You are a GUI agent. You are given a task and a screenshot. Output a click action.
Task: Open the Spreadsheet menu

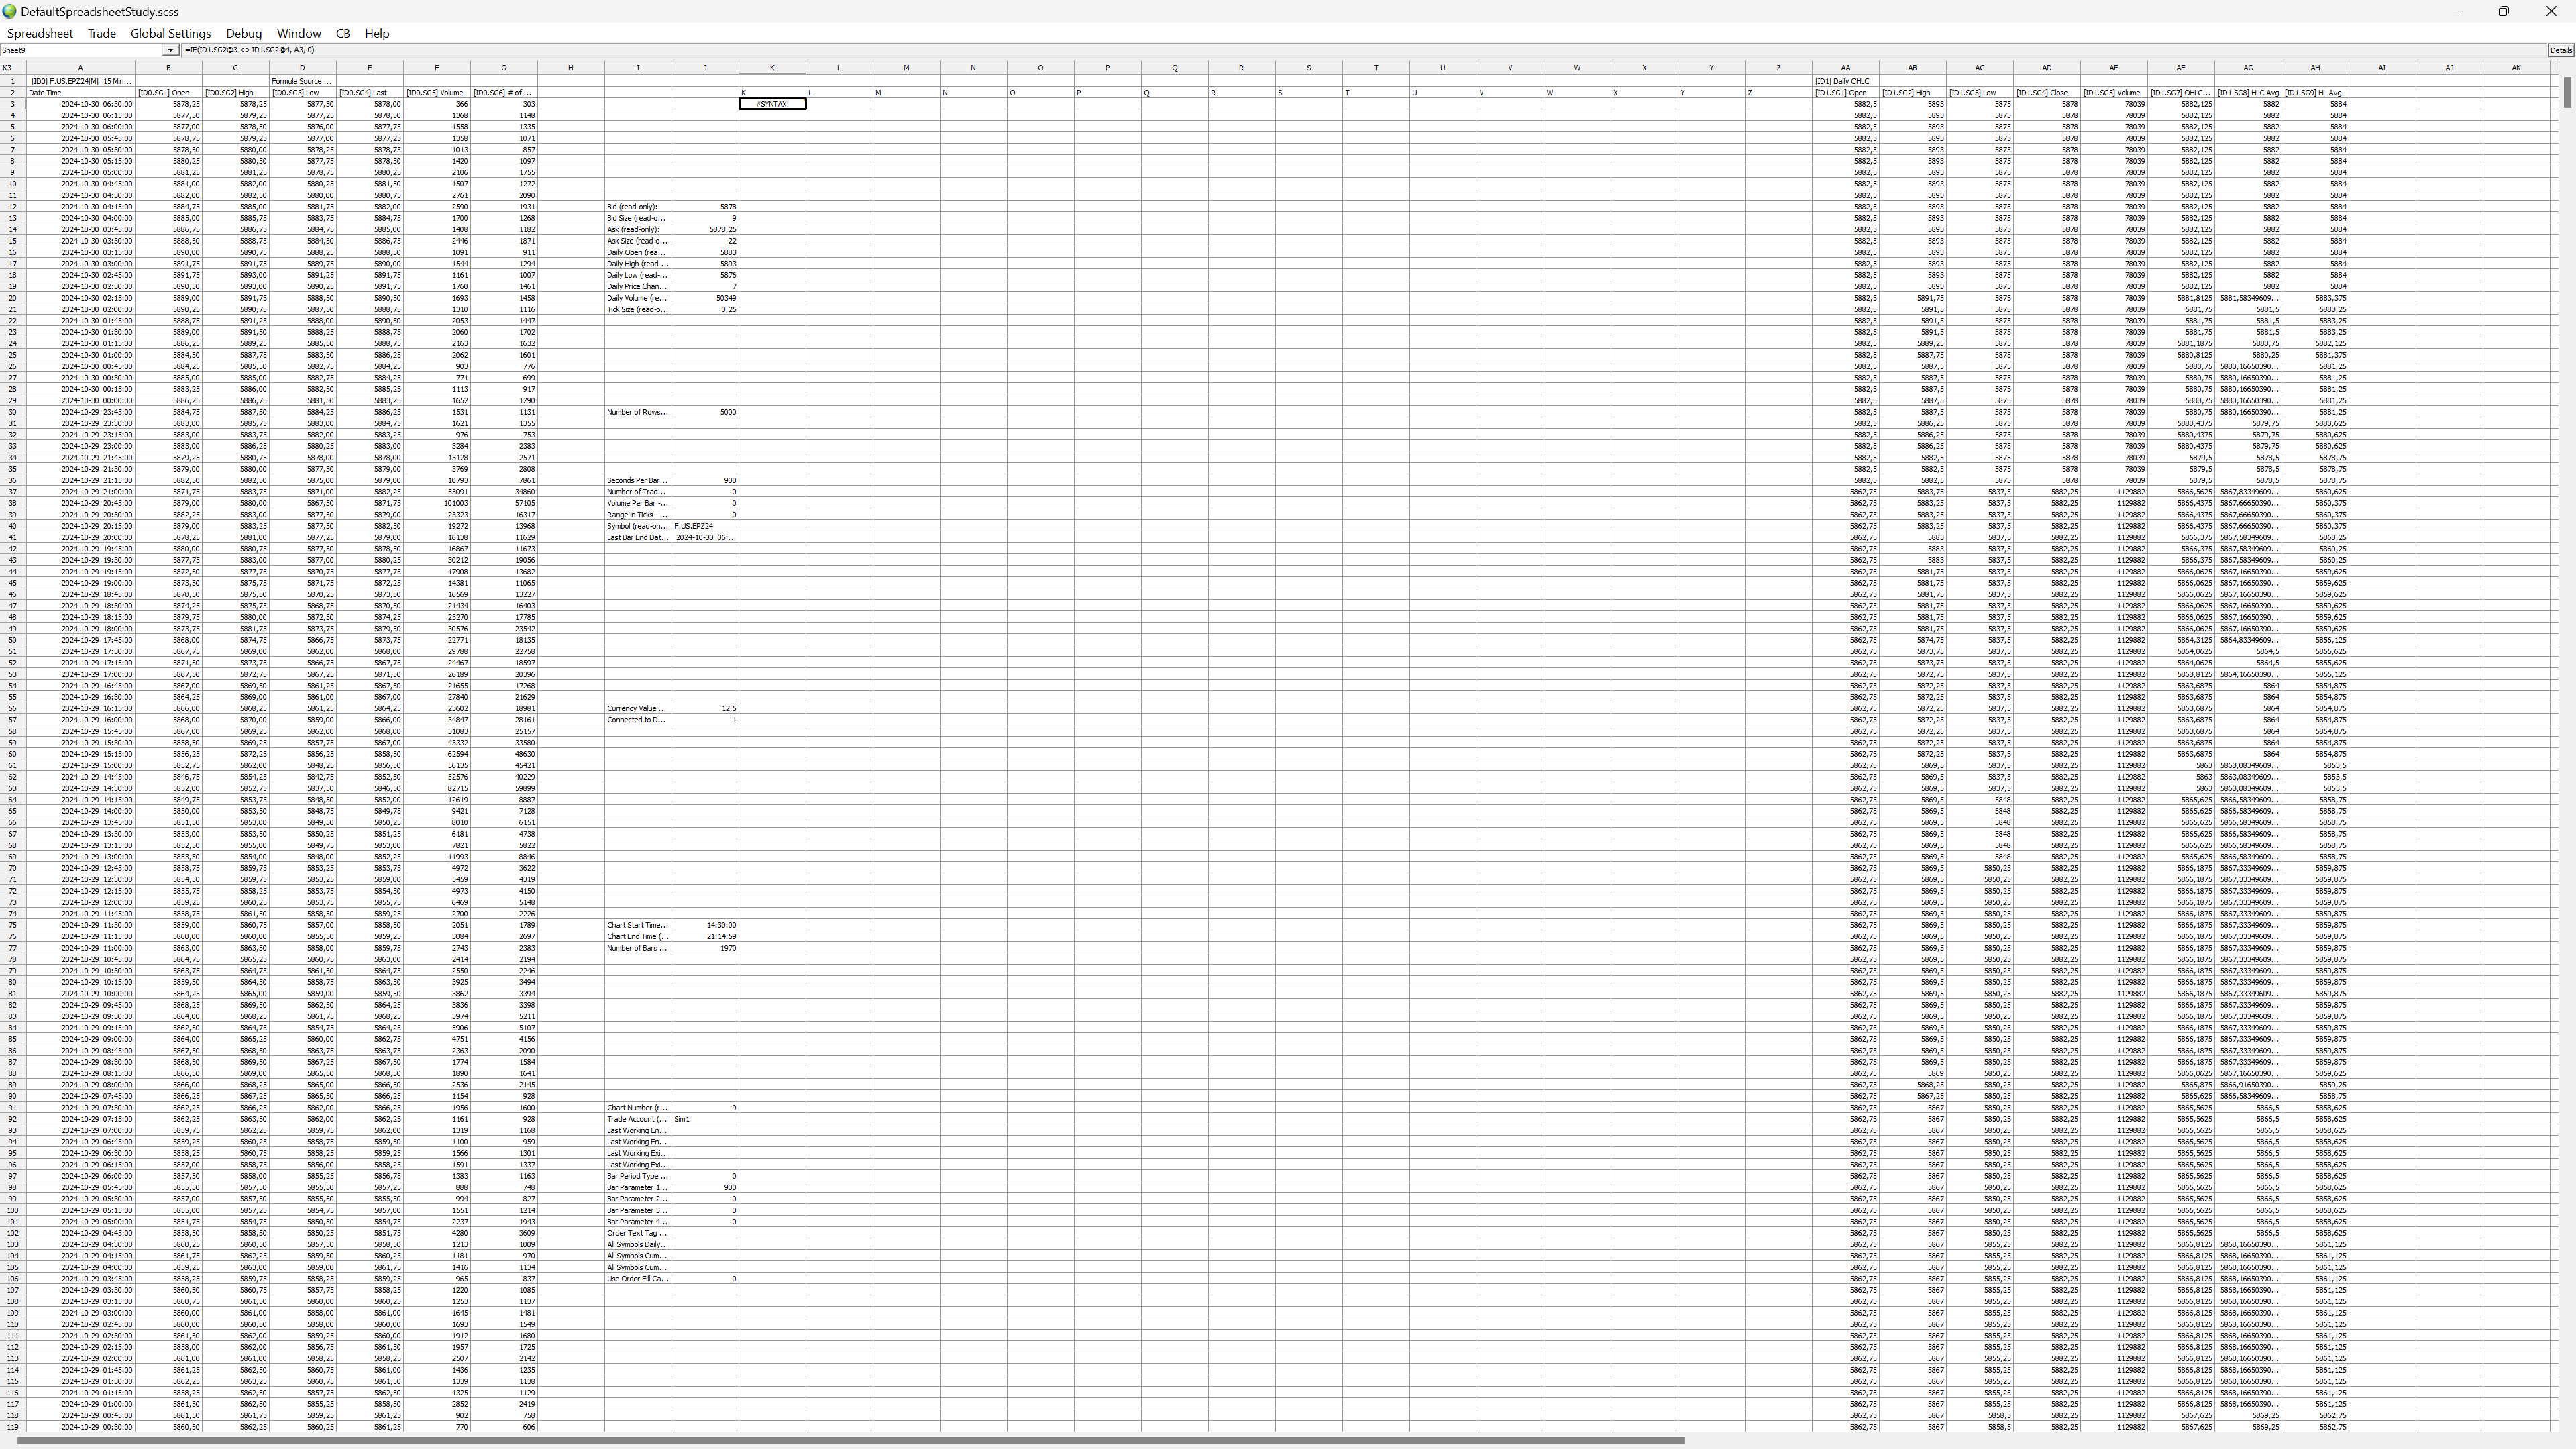click(40, 33)
